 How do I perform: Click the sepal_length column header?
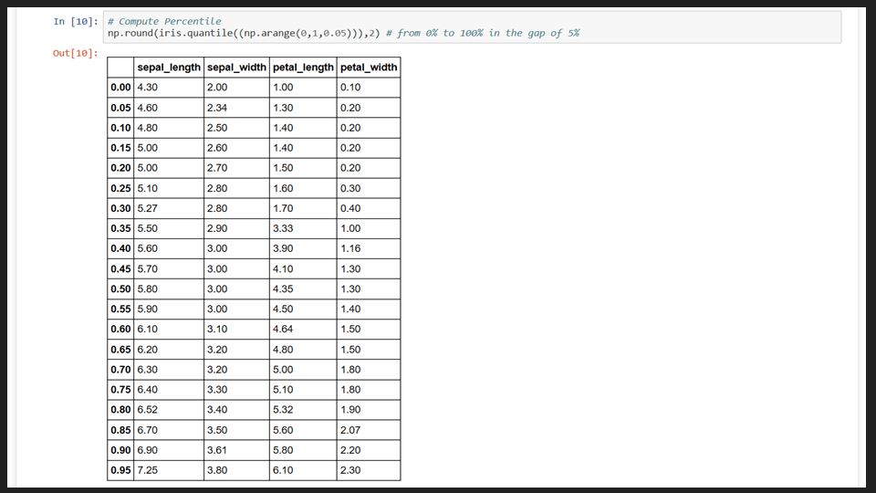169,67
